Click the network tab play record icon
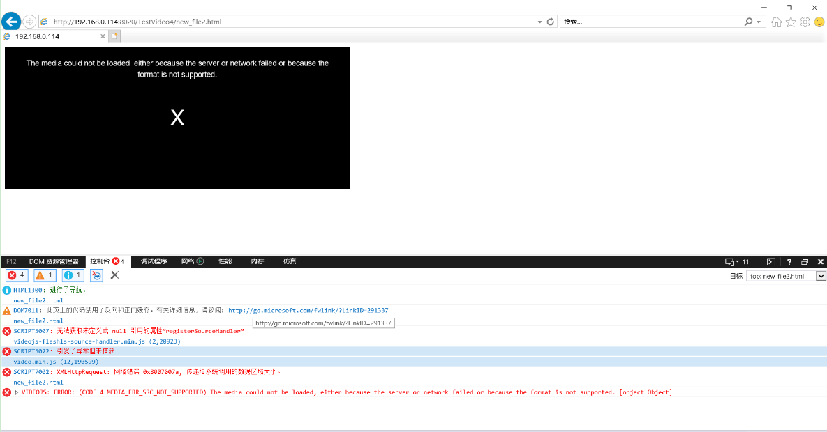 [200, 261]
